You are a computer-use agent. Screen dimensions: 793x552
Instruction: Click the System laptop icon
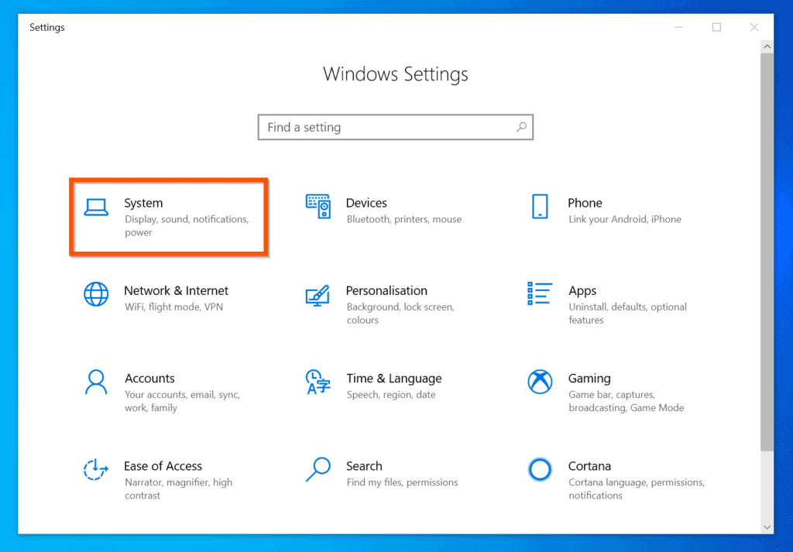[x=96, y=207]
